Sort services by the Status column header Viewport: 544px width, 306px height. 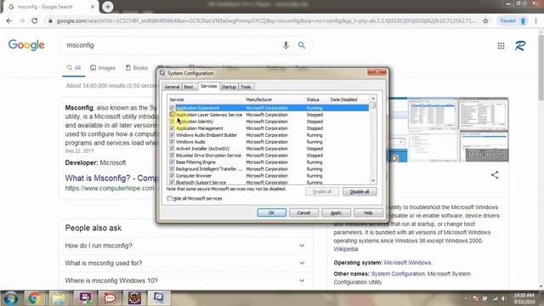coord(316,99)
